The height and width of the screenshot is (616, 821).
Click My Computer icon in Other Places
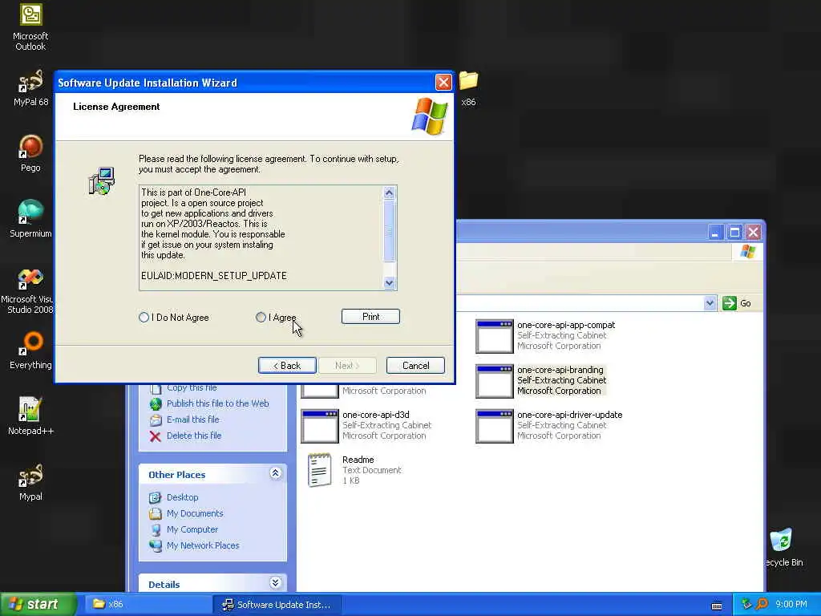pyautogui.click(x=156, y=529)
